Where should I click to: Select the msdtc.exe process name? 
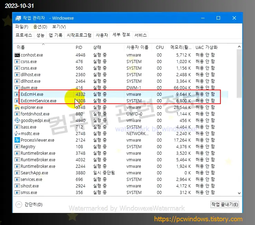pos(30,133)
